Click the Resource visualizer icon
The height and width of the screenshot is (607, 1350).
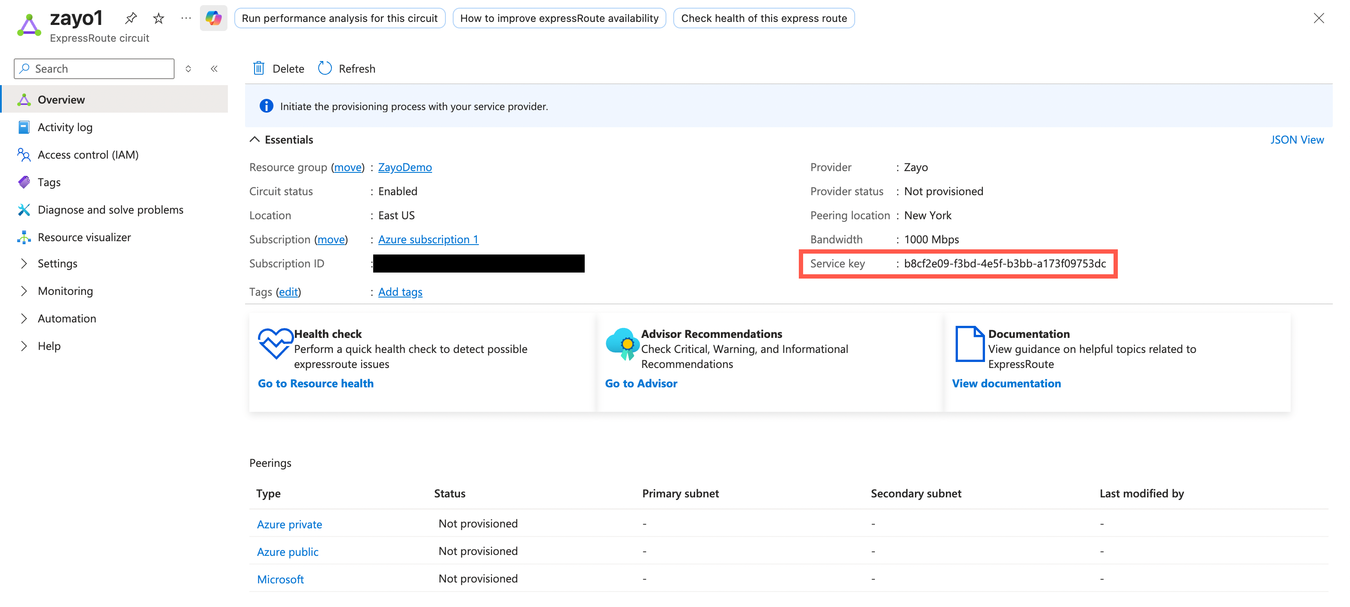[x=24, y=237]
